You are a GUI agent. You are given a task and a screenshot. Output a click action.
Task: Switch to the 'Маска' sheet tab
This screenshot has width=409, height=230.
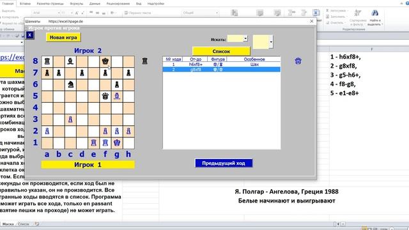pos(8,224)
